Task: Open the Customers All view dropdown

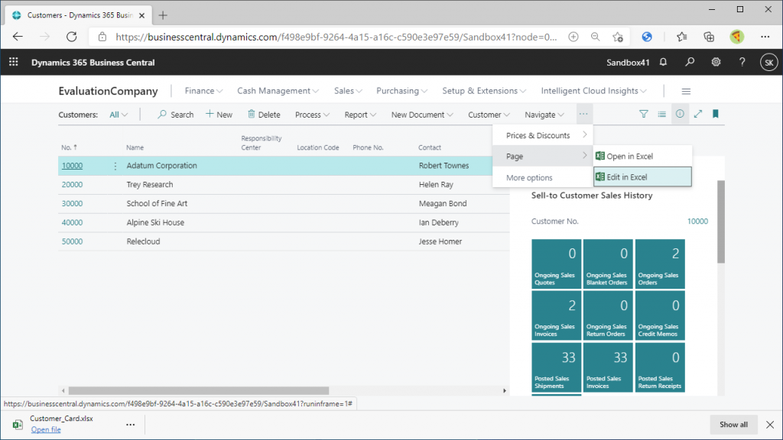Action: (119, 115)
